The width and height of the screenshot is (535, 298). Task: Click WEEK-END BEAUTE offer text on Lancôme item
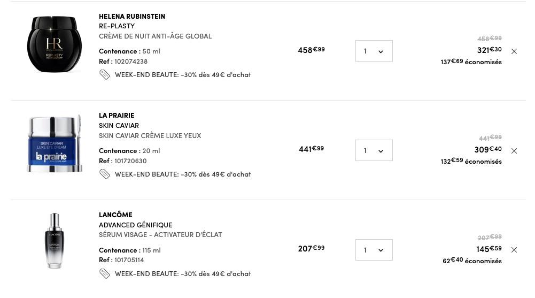click(183, 274)
